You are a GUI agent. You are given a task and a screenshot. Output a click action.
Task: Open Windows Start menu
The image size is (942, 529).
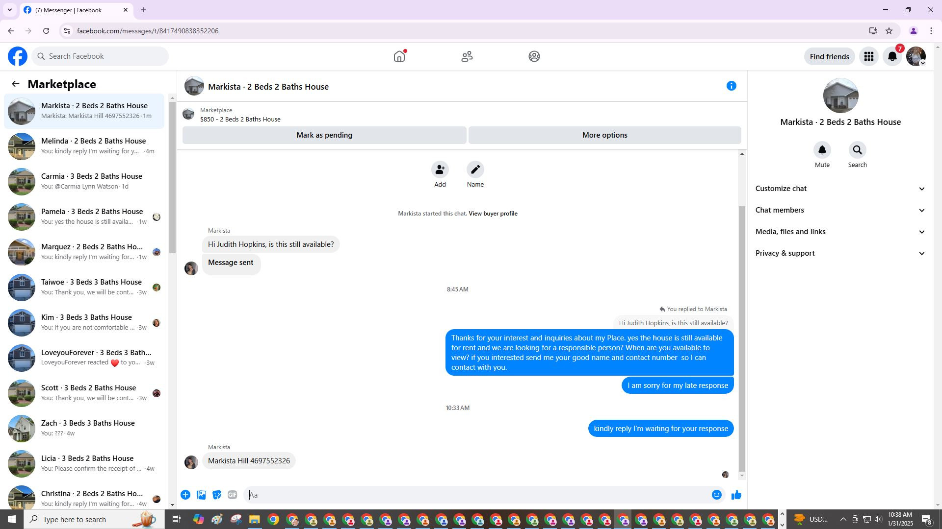12,519
